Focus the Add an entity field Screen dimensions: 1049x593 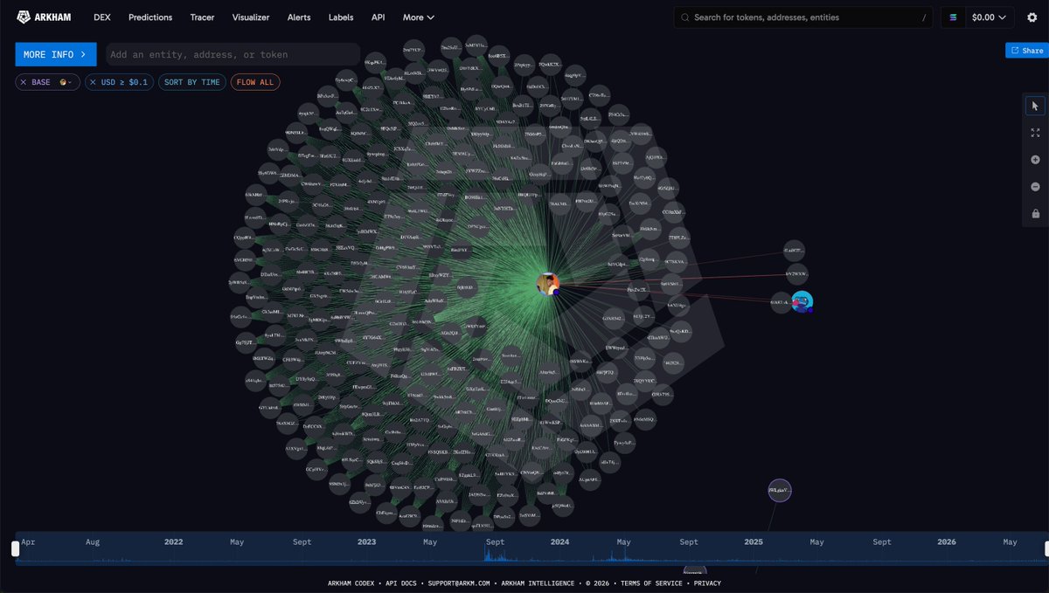point(233,54)
